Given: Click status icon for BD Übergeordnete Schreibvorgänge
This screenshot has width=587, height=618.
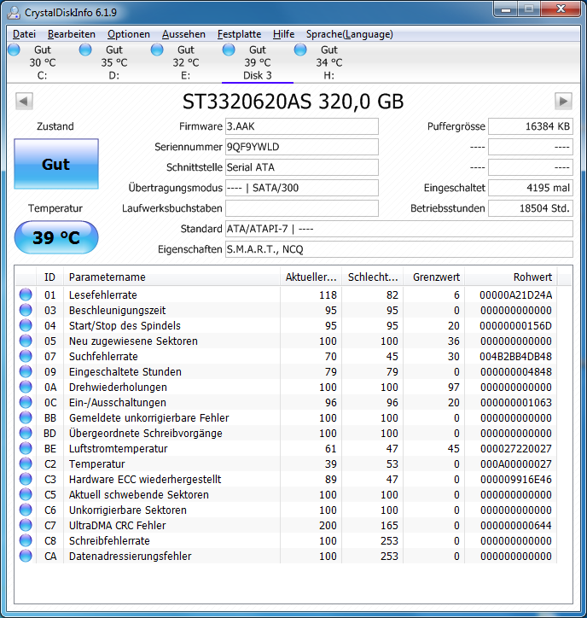Looking at the screenshot, I should pyautogui.click(x=26, y=433).
